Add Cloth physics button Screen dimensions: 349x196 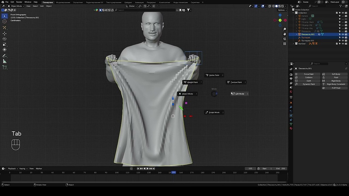tap(307, 81)
